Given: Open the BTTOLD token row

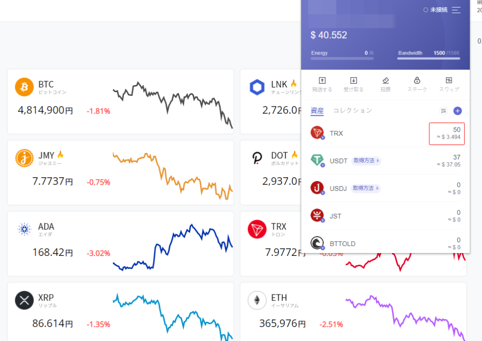Looking at the screenshot, I should tap(385, 244).
